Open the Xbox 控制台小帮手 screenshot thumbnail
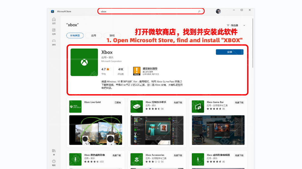Image resolution: width=302 pixels, height=169 pixels. pyautogui.click(x=157, y=130)
